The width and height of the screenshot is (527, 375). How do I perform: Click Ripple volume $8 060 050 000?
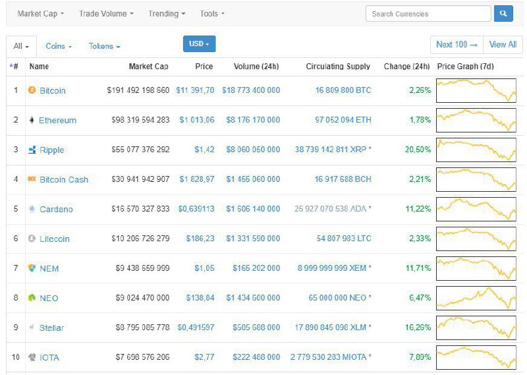pos(253,150)
